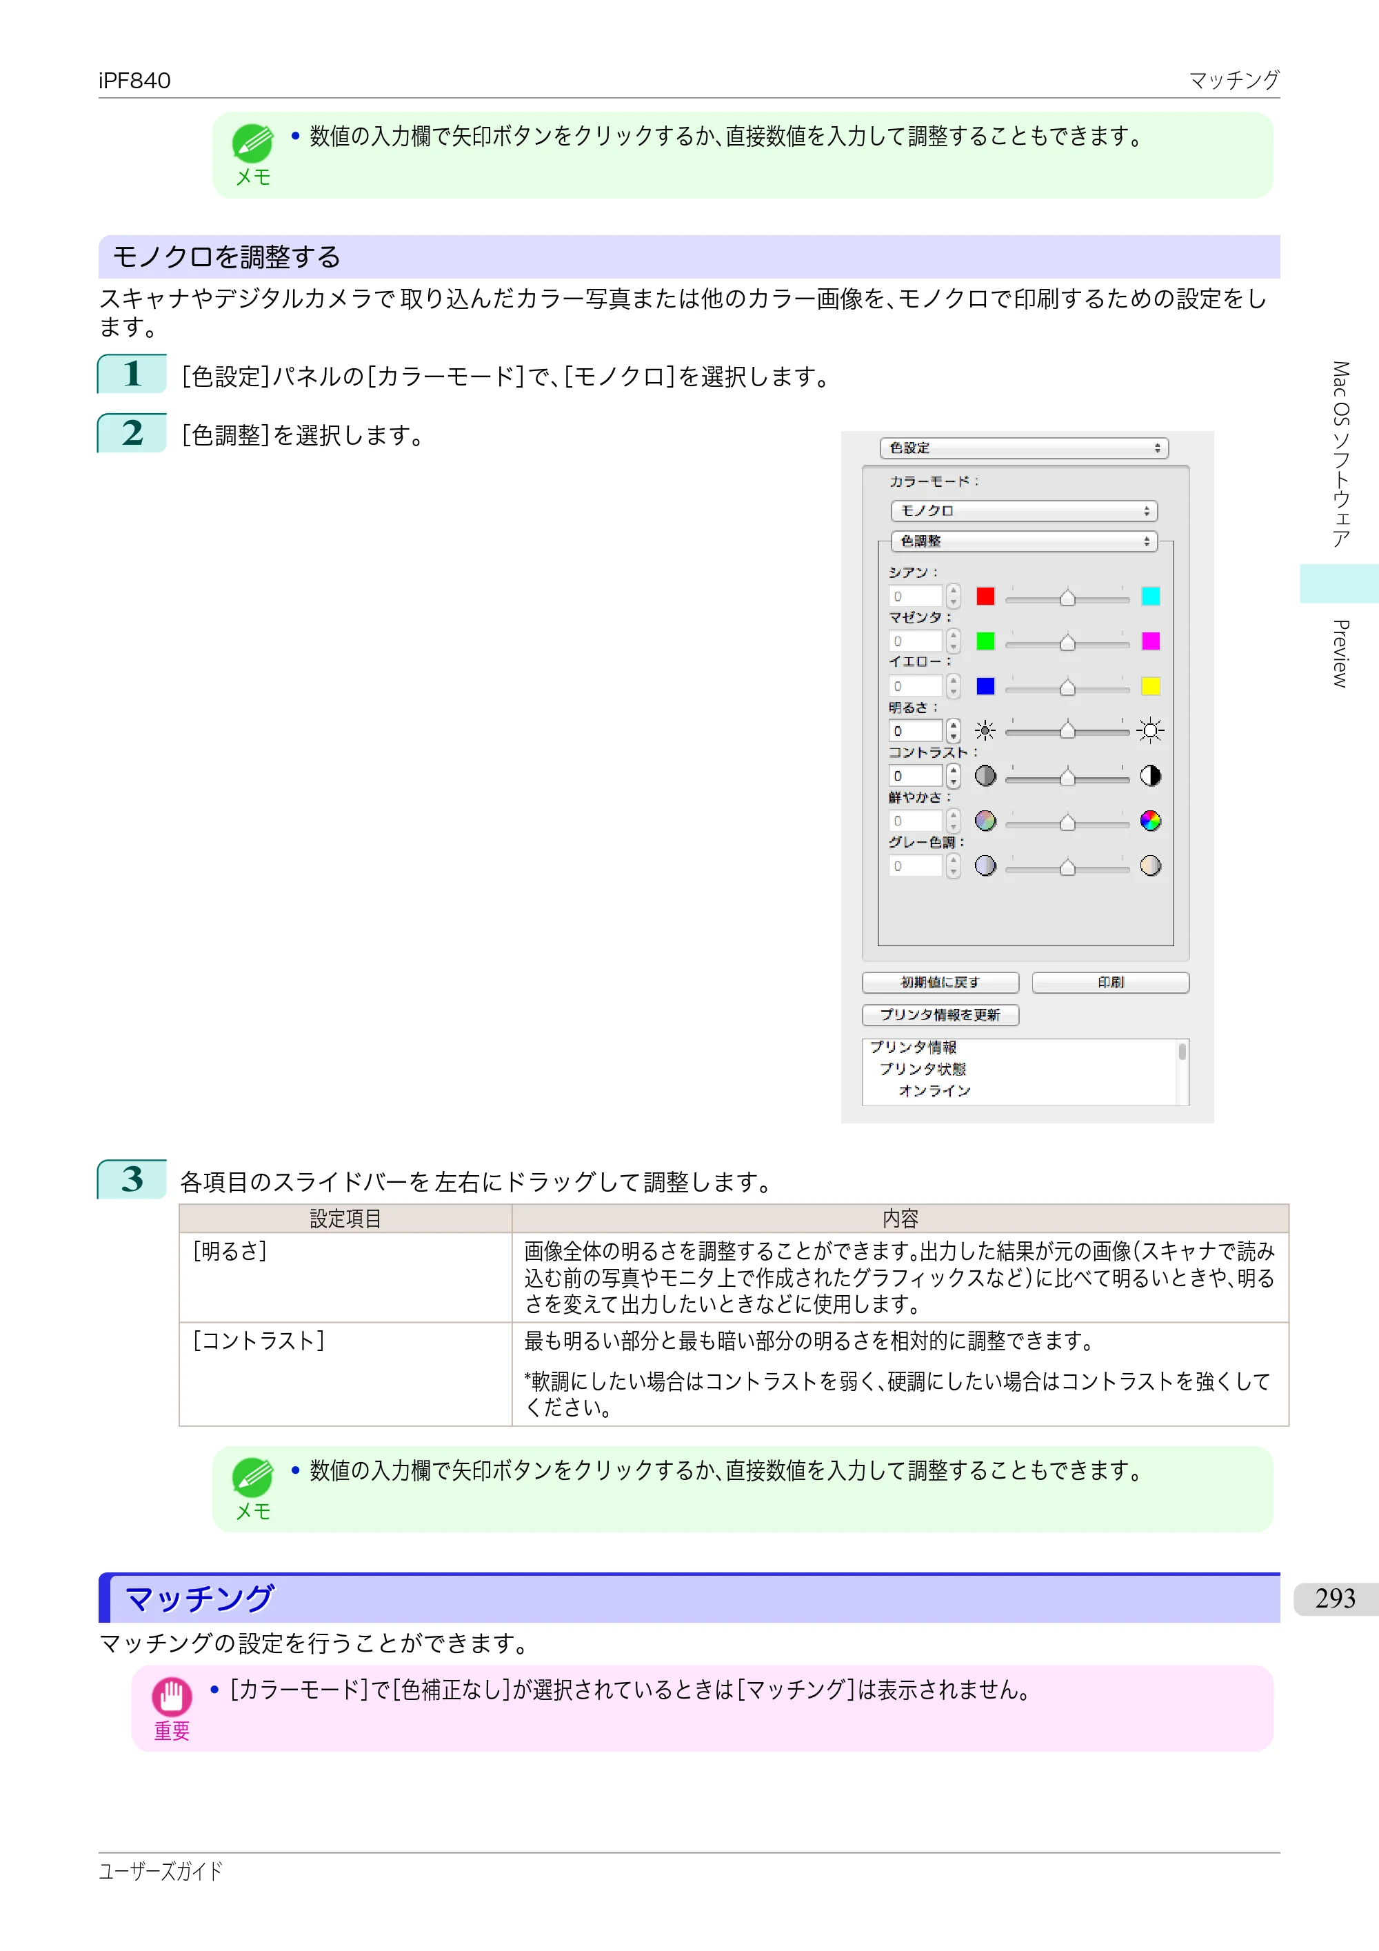This screenshot has width=1379, height=1951.
Task: Click the グレー色調 slider thumb
Action: (1067, 867)
